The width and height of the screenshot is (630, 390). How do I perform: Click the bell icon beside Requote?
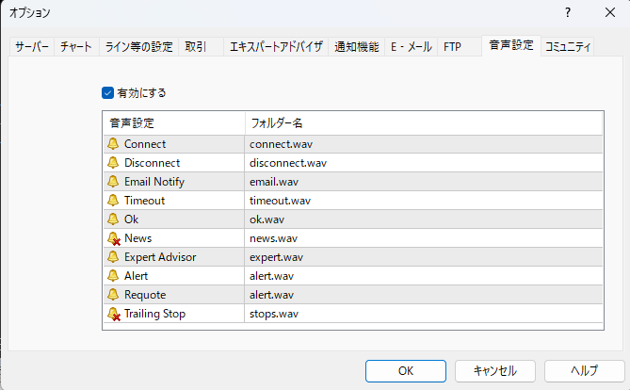[113, 295]
